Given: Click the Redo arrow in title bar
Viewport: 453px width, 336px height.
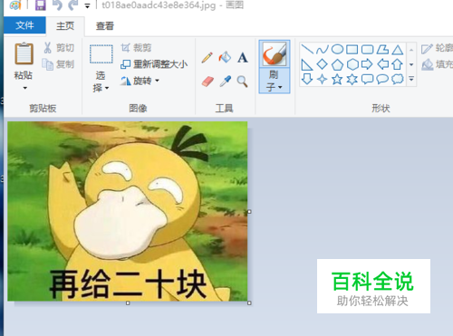Looking at the screenshot, I should [x=72, y=5].
